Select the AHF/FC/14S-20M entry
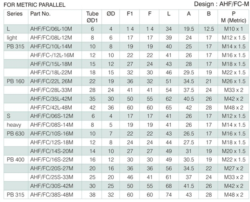 52,151
